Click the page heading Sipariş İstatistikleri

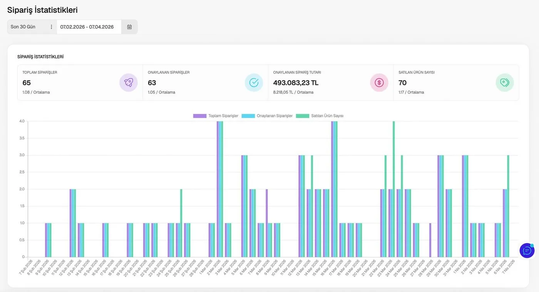[42, 10]
